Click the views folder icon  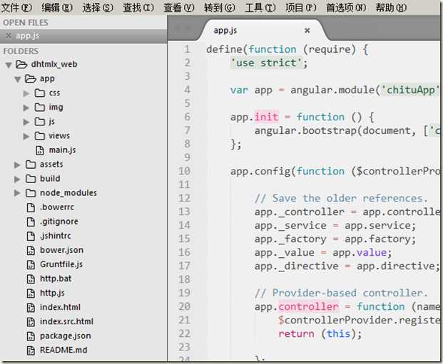pyautogui.click(x=40, y=136)
